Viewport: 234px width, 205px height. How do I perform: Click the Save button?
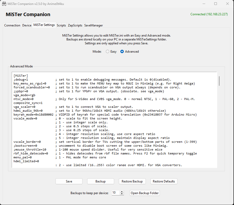tap(69, 181)
